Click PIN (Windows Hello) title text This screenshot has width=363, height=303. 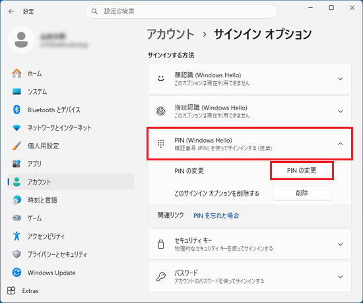point(203,140)
